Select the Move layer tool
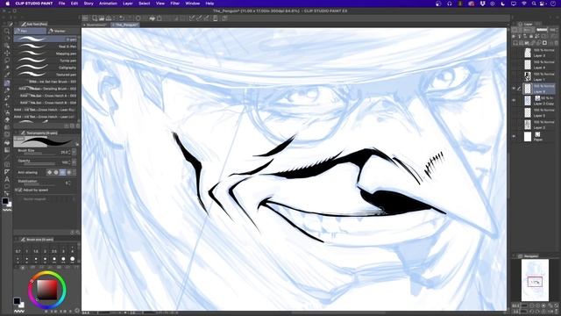The height and width of the screenshot is (316, 561). (x=6, y=53)
